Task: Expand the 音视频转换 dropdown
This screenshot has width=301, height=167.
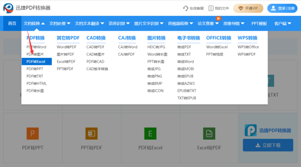Action: 181,24
